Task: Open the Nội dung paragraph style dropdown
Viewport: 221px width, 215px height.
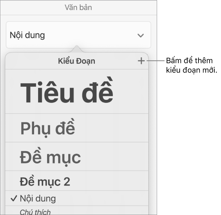Action: [78, 35]
